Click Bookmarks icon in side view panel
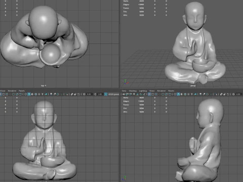This screenshot has width=243, height=182. (134, 94)
